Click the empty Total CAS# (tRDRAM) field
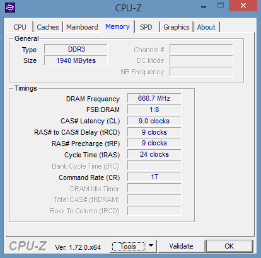This screenshot has height=258, width=261. tap(154, 199)
